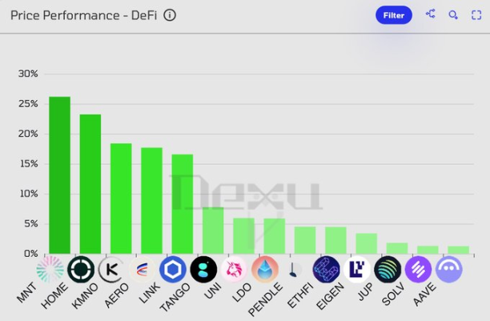
Task: Click the info icon beside the DeFi title
Action: click(170, 14)
